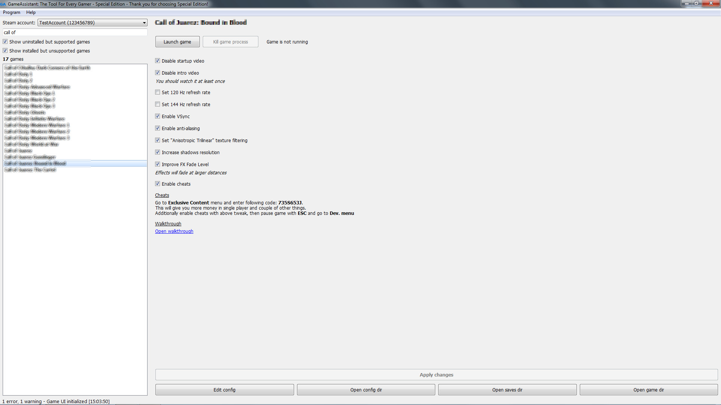Click Open saves dir button
Viewport: 721px width, 405px height.
507,390
